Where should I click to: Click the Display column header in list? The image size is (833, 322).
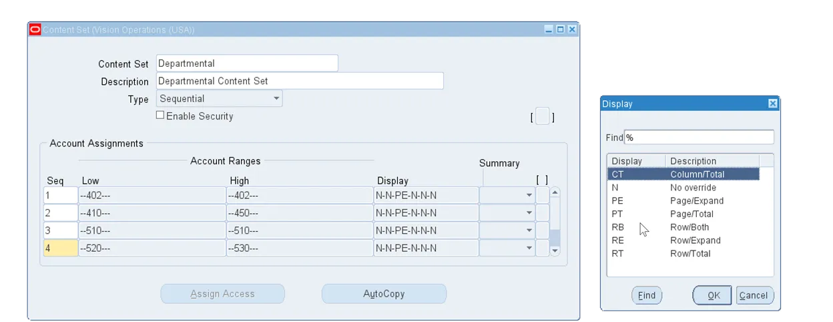[x=636, y=161]
